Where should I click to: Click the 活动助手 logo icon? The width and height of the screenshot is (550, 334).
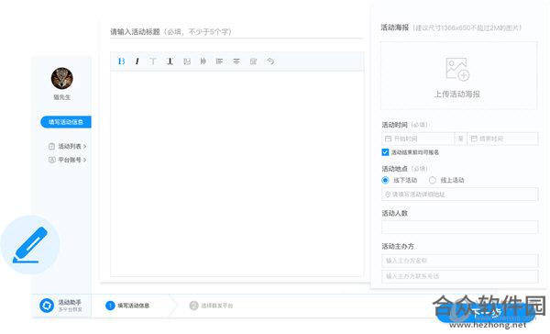[x=47, y=306]
